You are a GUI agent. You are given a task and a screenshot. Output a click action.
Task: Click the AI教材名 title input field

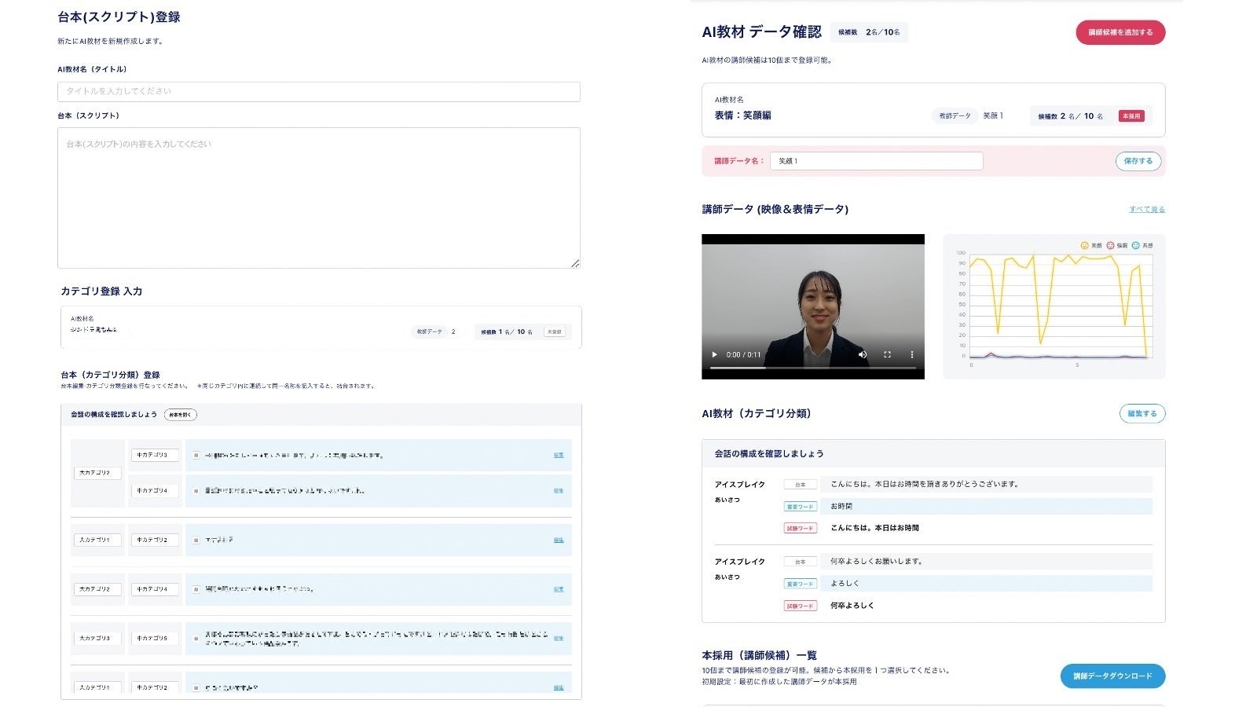pos(317,91)
